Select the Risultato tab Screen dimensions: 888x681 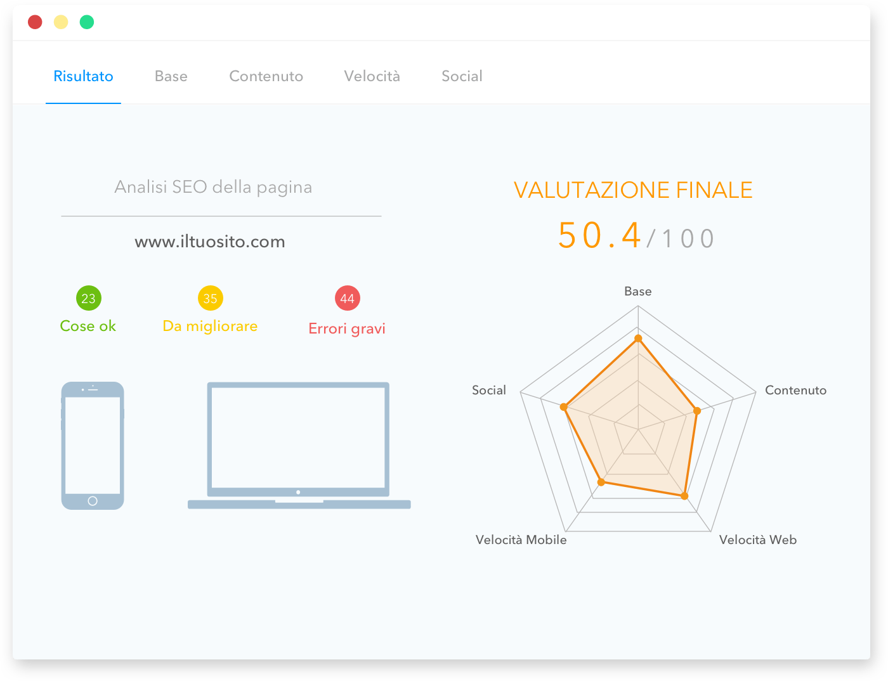click(x=83, y=76)
